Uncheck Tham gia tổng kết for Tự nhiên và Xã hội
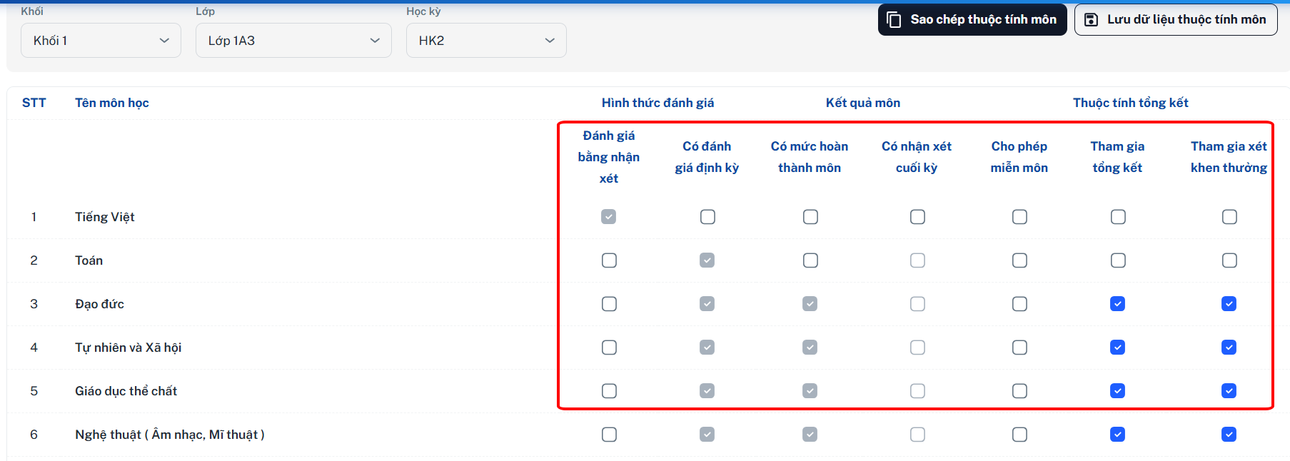The width and height of the screenshot is (1290, 461). point(1118,347)
